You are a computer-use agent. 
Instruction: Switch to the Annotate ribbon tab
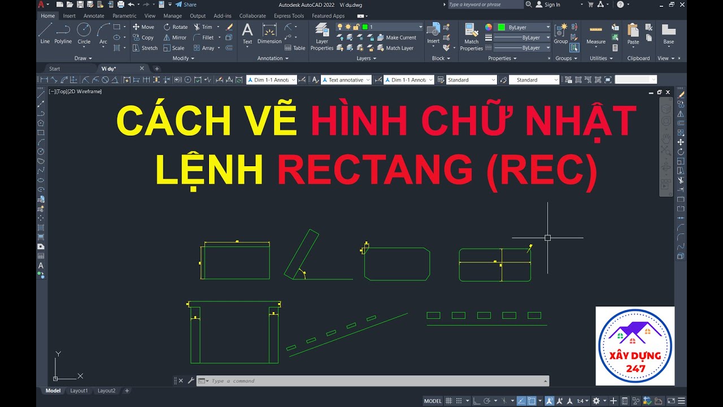click(94, 16)
